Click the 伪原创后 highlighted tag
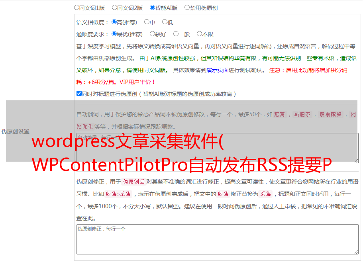This screenshot has width=363, height=262. pyautogui.click(x=134, y=182)
